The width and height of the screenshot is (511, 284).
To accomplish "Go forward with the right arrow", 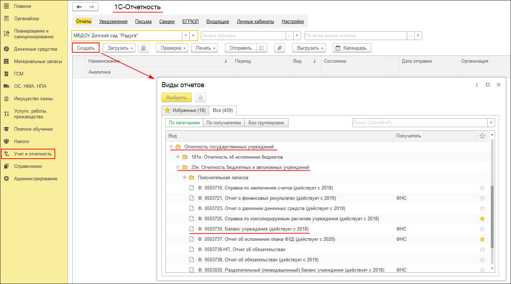I will point(92,7).
